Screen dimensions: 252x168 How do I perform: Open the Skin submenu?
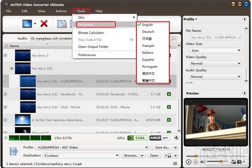104,17
